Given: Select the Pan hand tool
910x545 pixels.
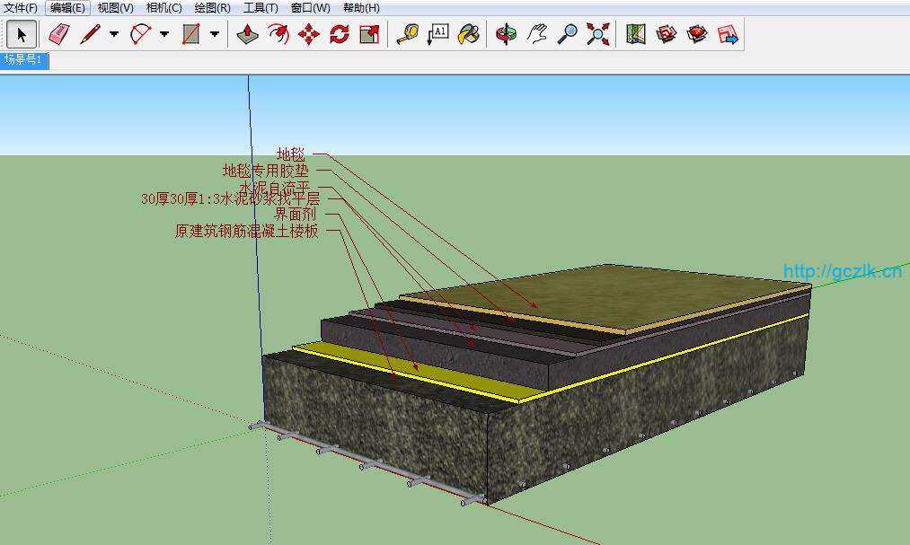Looking at the screenshot, I should (537, 35).
